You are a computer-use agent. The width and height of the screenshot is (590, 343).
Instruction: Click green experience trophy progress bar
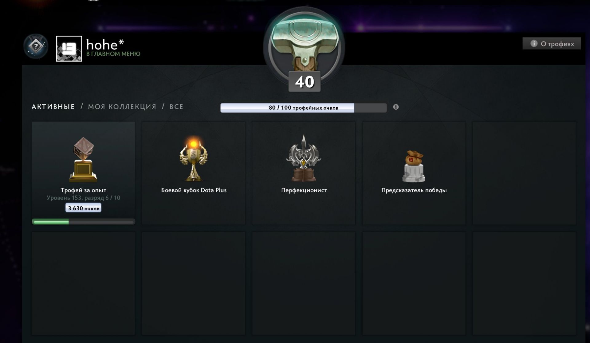point(83,222)
